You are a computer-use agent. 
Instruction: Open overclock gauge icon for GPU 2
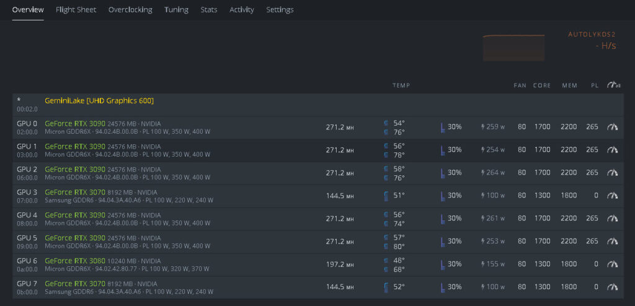(x=612, y=173)
